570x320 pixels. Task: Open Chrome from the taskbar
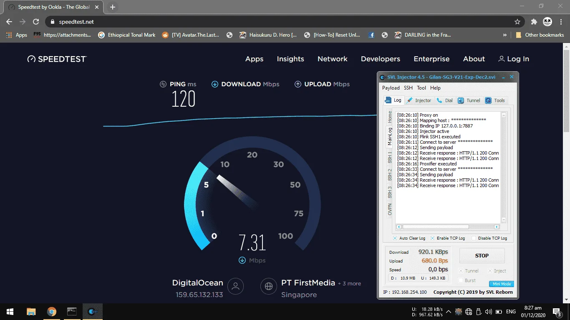pyautogui.click(x=52, y=312)
